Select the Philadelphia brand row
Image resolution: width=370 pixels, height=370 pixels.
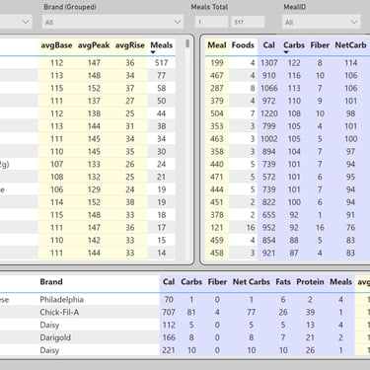185,300
